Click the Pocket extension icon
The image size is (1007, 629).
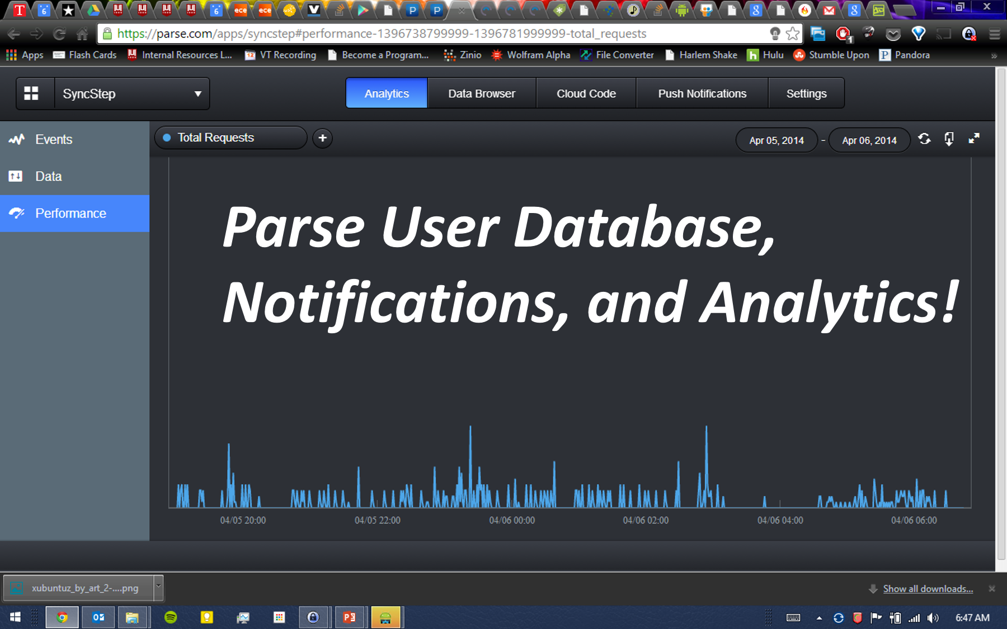pos(893,35)
